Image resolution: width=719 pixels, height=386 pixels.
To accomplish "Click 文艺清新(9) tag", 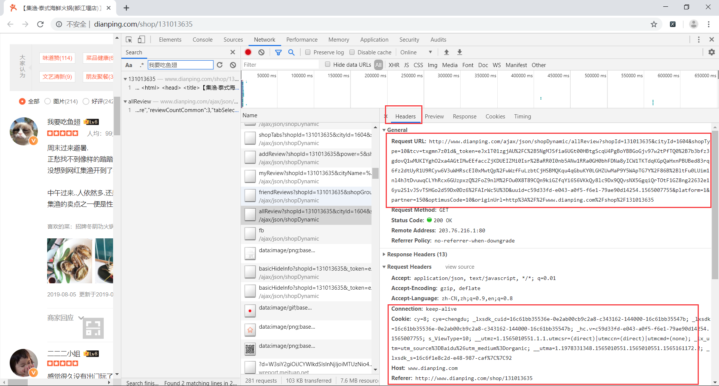I will [x=57, y=77].
